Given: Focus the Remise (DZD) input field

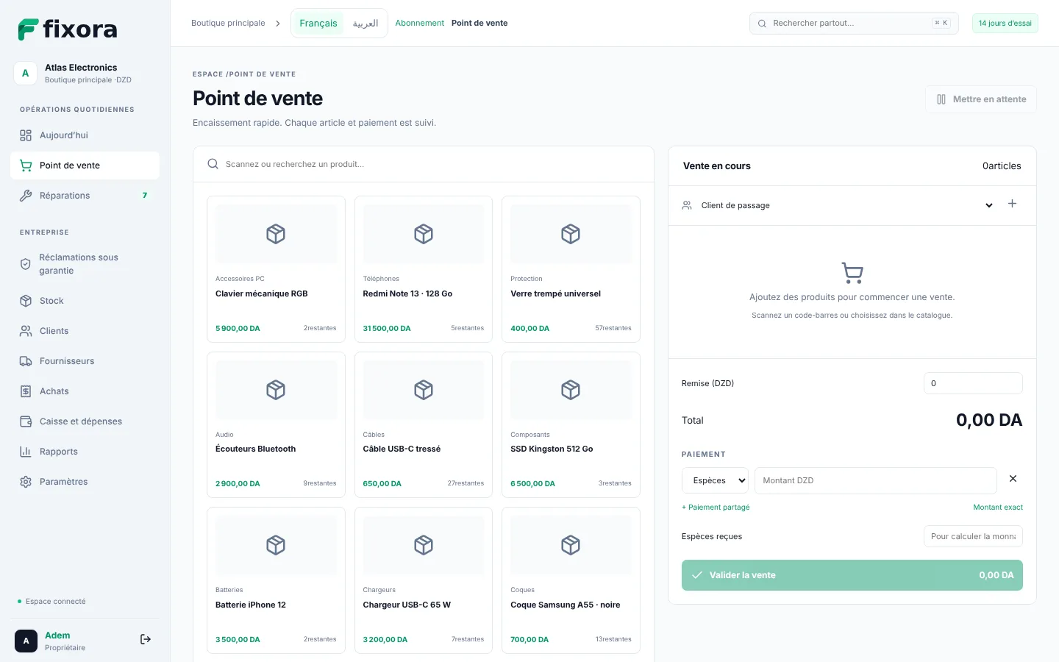Looking at the screenshot, I should point(973,383).
